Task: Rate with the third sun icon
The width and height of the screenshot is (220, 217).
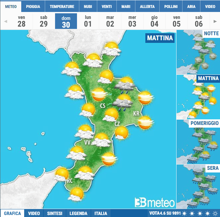Action: click(x=200, y=213)
